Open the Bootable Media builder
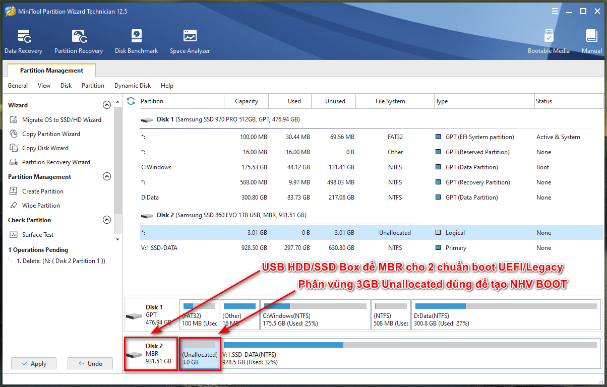Viewport: 607px width, 387px height. 549,41
